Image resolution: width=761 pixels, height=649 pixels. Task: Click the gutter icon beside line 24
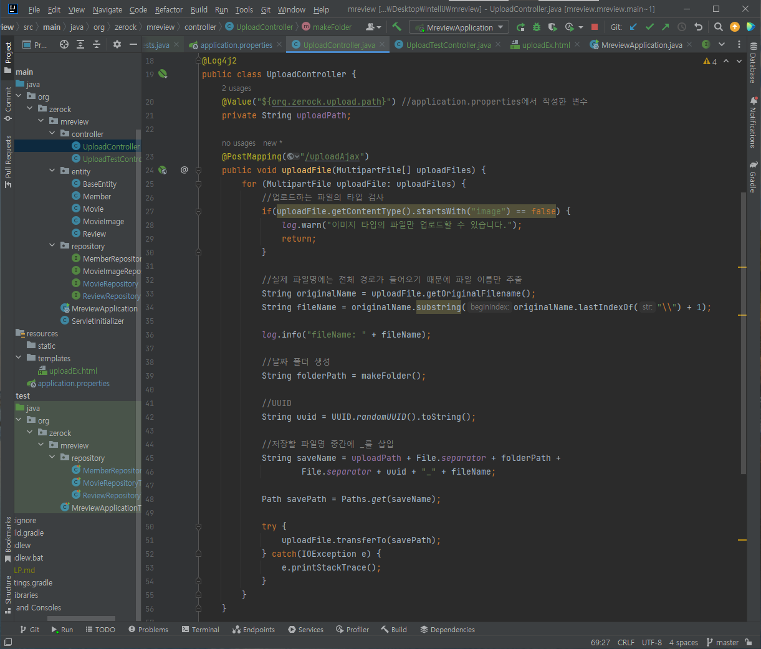(163, 170)
